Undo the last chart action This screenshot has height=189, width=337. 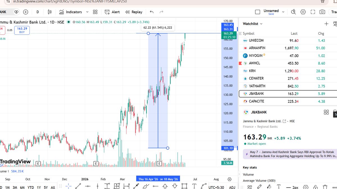point(152,12)
